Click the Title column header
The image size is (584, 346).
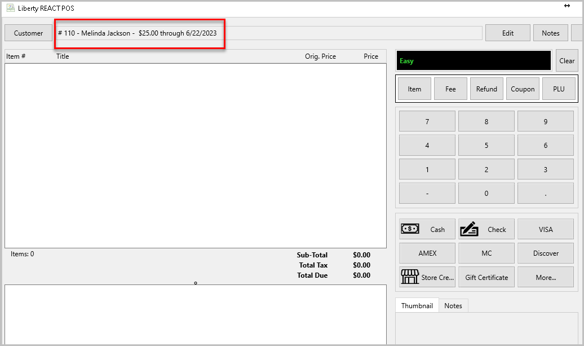63,56
